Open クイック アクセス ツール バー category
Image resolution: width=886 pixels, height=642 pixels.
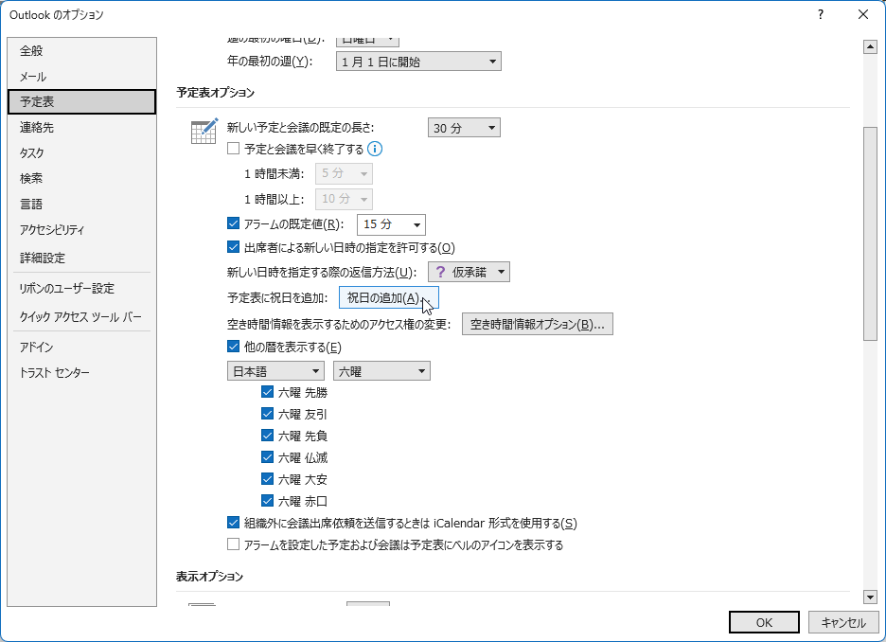(82, 316)
